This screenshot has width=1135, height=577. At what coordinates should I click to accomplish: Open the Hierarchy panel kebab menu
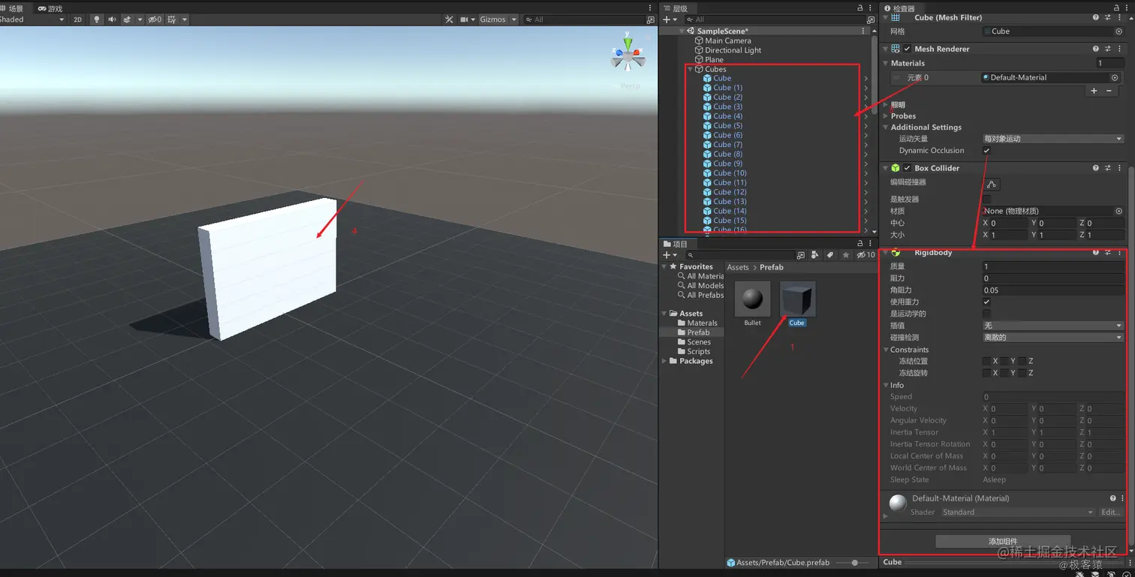tap(871, 8)
